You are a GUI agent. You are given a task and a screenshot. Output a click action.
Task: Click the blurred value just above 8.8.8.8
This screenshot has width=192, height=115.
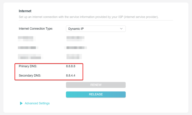coord(74,57)
